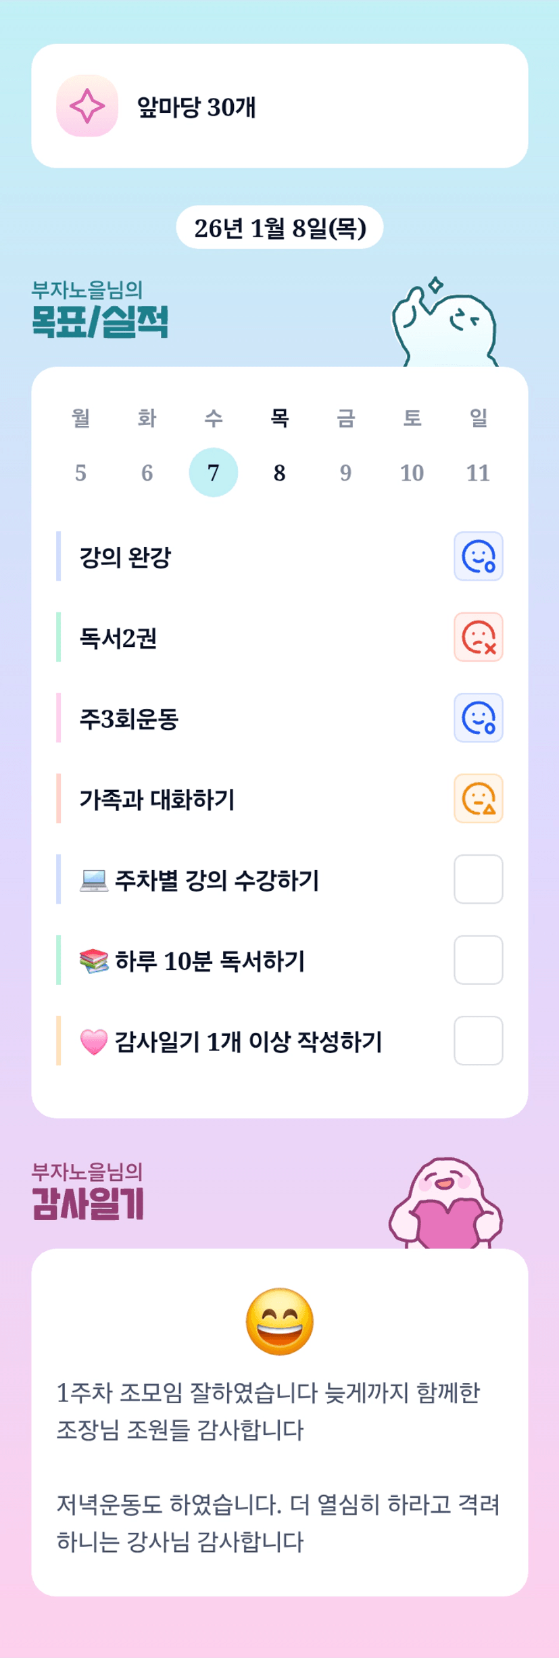Check the 하루 10분 독서하기 checkbox
Image resolution: width=559 pixels, height=1658 pixels.
pos(478,960)
